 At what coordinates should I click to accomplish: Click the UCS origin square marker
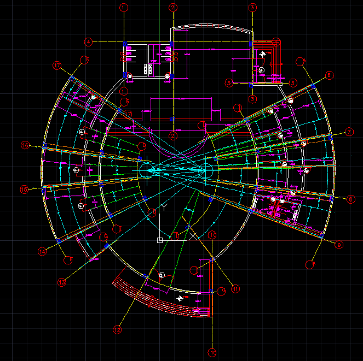pos(160,240)
